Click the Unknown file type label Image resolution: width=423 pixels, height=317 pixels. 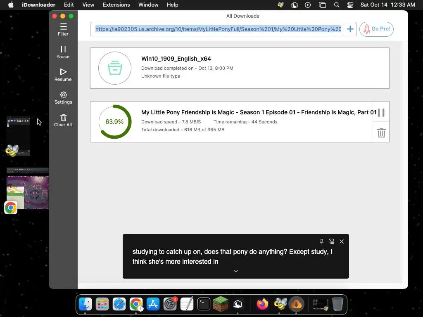(161, 76)
